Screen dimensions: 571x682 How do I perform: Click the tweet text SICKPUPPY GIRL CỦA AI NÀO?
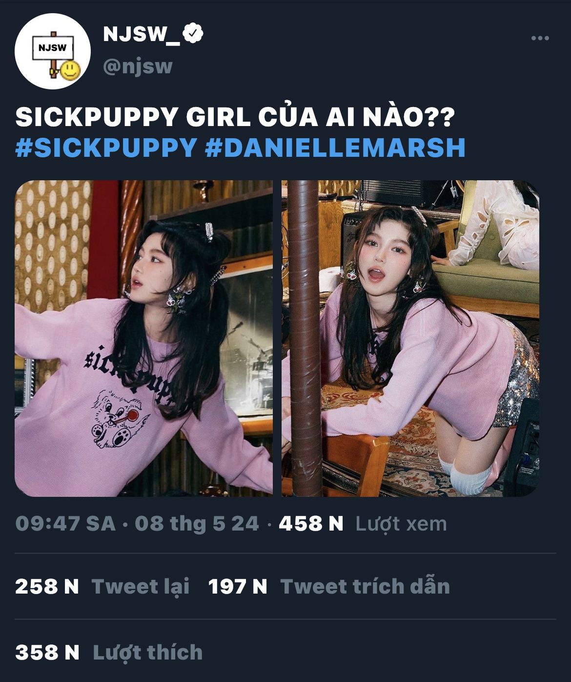pyautogui.click(x=235, y=116)
